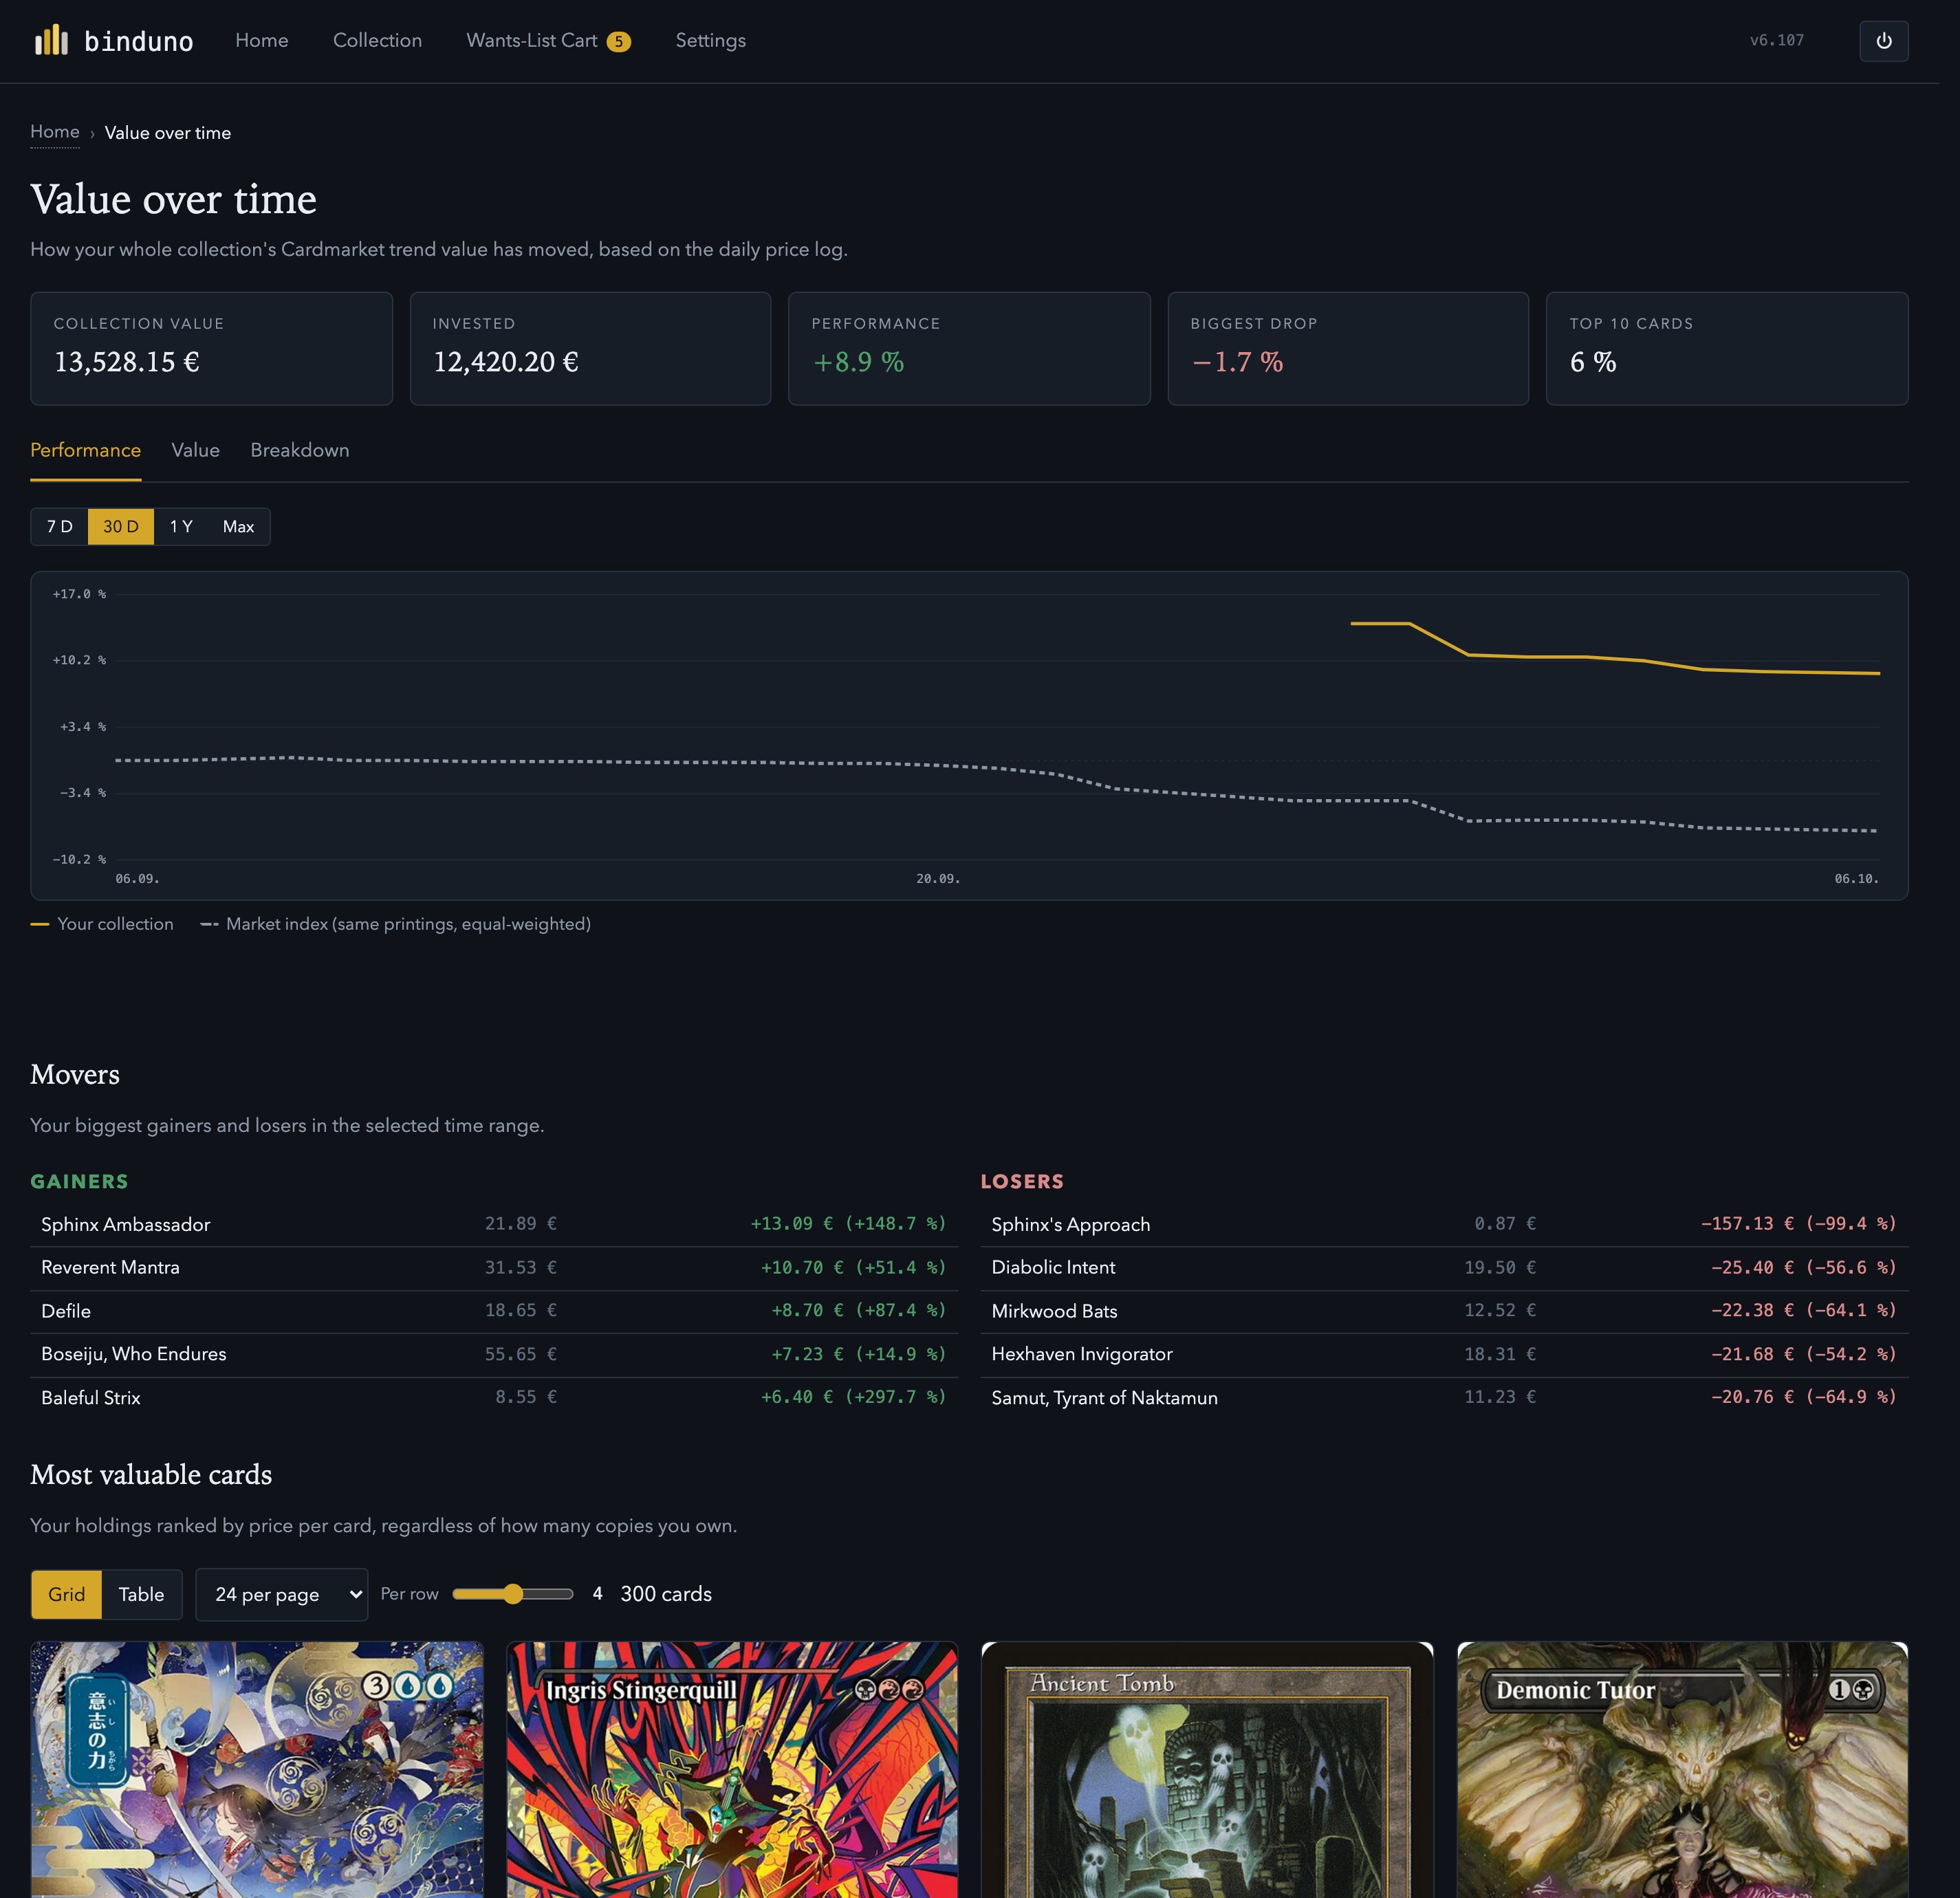1960x1898 pixels.
Task: Click the Sphinx Ambassador gainer row
Action: click(494, 1224)
